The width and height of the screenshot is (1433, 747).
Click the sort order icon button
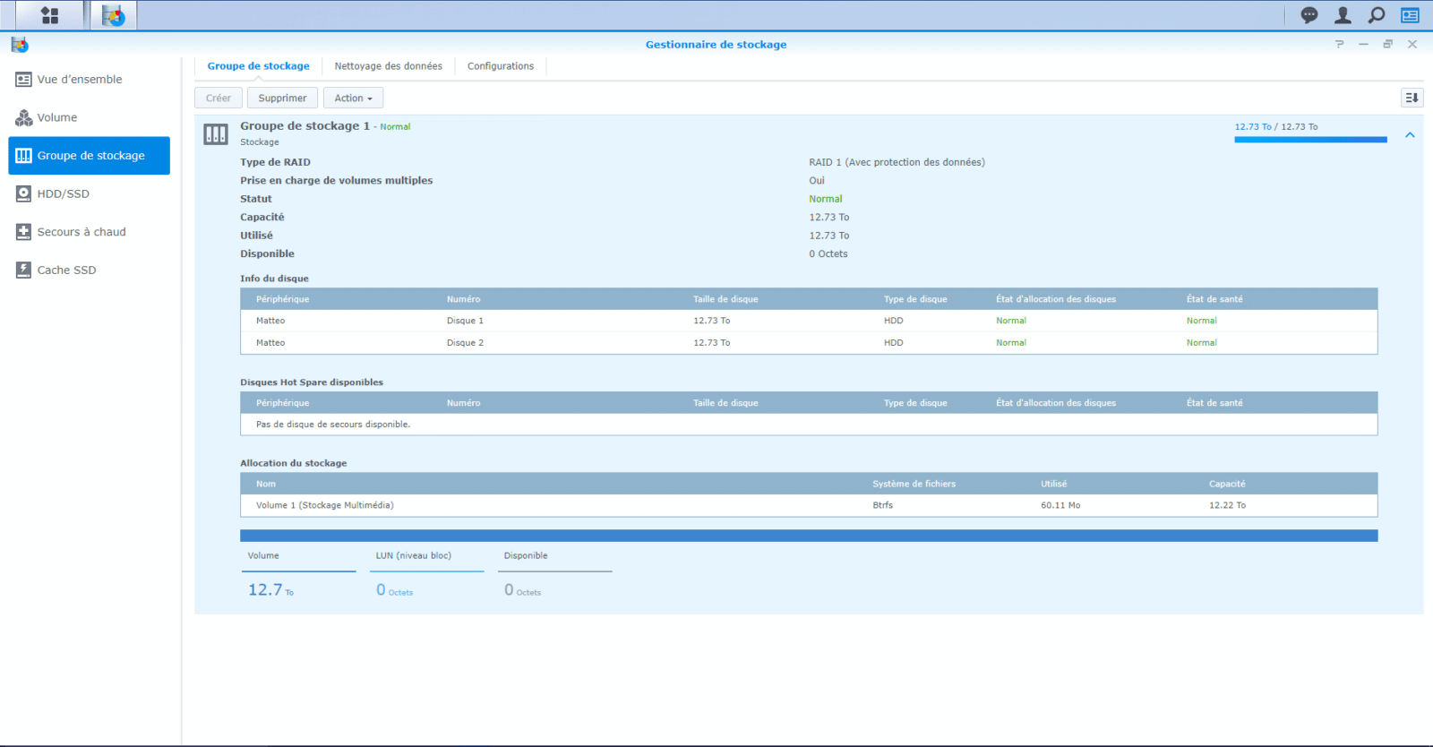point(1412,98)
